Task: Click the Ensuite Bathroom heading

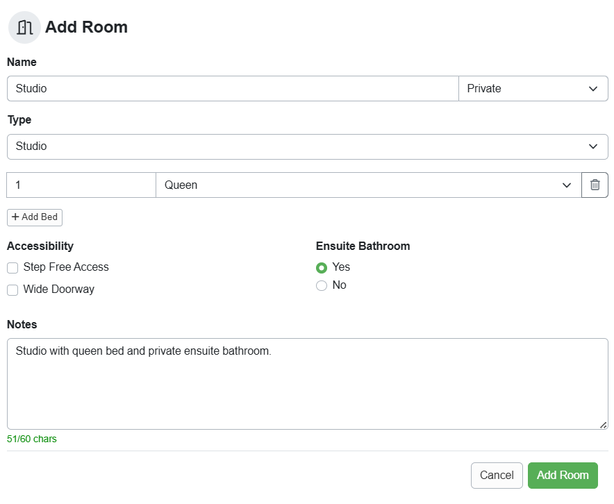Action: (363, 246)
